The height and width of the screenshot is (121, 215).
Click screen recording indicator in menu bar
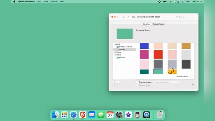pos(160,2)
